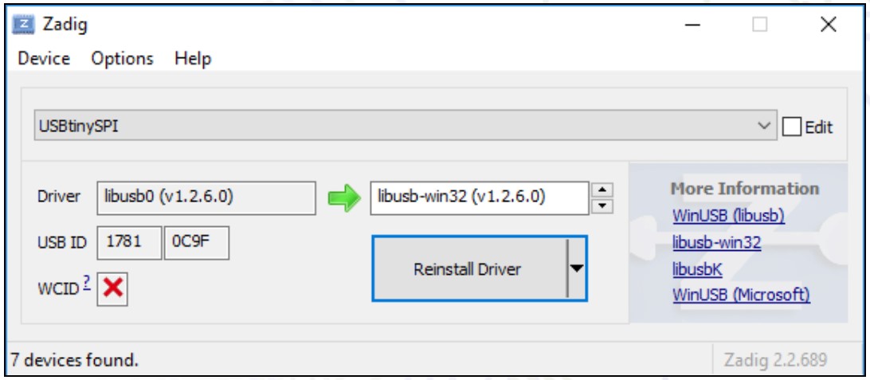Image resolution: width=870 pixels, height=380 pixels.
Task: Click the Zadig app icon in title bar
Action: [24, 25]
